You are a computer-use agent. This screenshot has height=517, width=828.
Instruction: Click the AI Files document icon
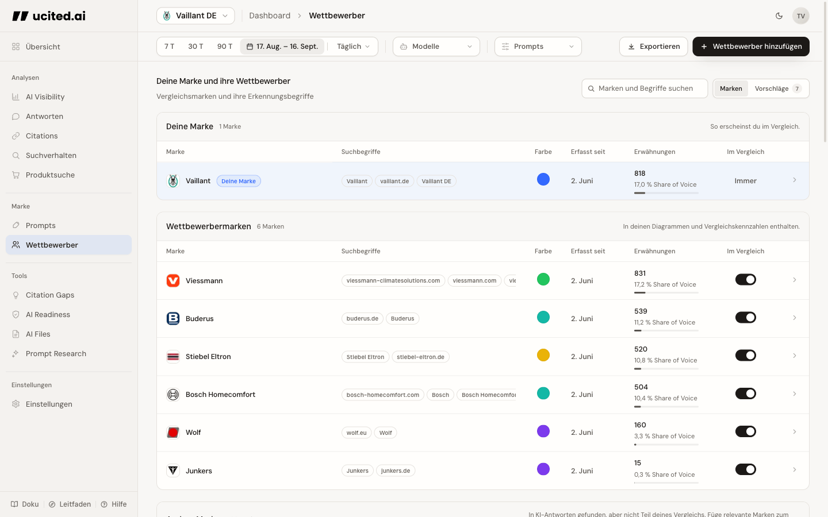pyautogui.click(x=16, y=334)
